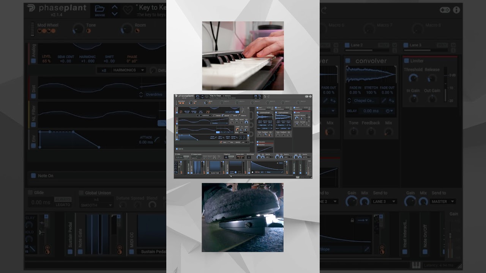Step the Overdrive type arrows in background
The image size is (486, 273).
tap(141, 94)
